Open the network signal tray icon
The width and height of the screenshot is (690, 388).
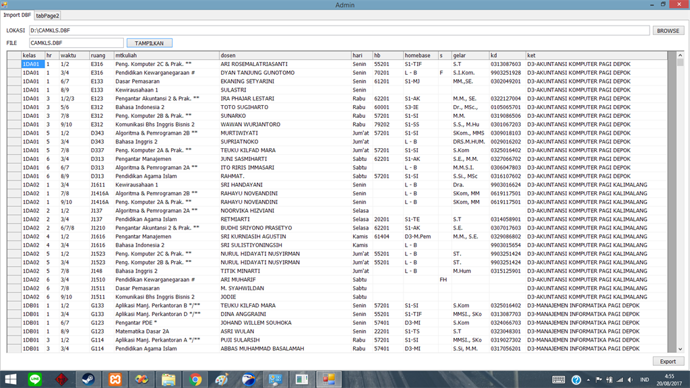(620, 380)
